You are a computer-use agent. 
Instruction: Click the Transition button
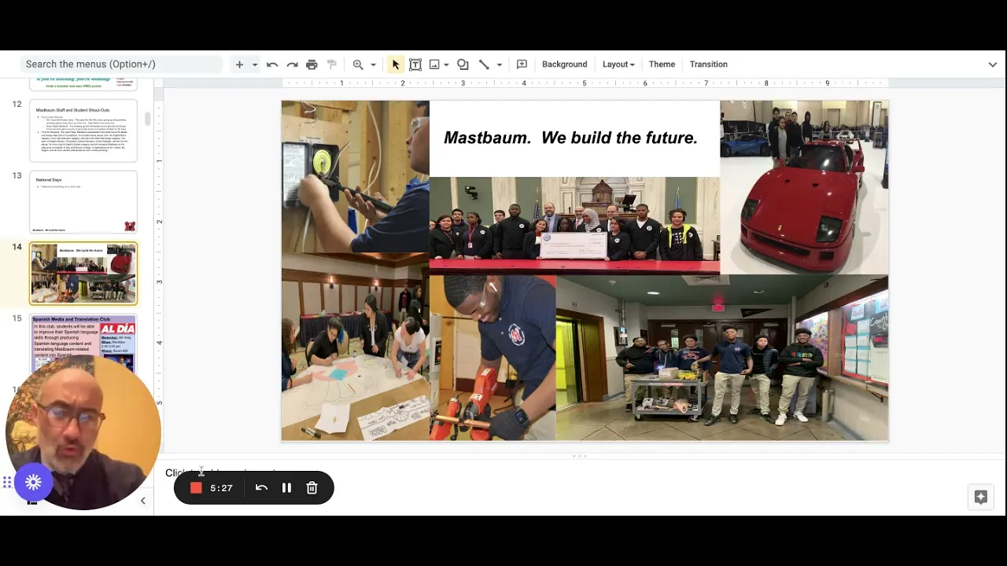click(x=708, y=64)
